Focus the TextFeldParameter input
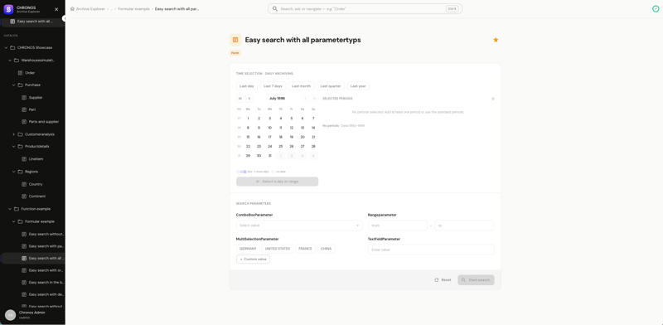This screenshot has width=663, height=325. (x=431, y=250)
